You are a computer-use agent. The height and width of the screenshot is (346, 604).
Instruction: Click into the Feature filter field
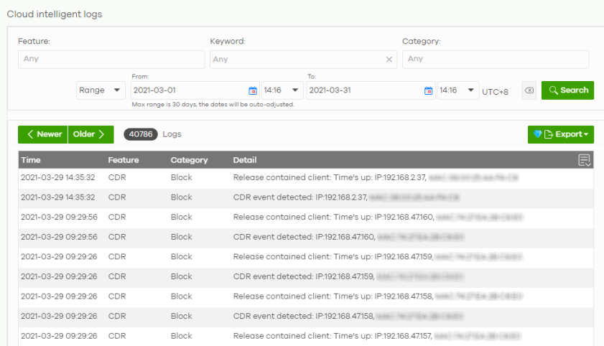tap(111, 60)
